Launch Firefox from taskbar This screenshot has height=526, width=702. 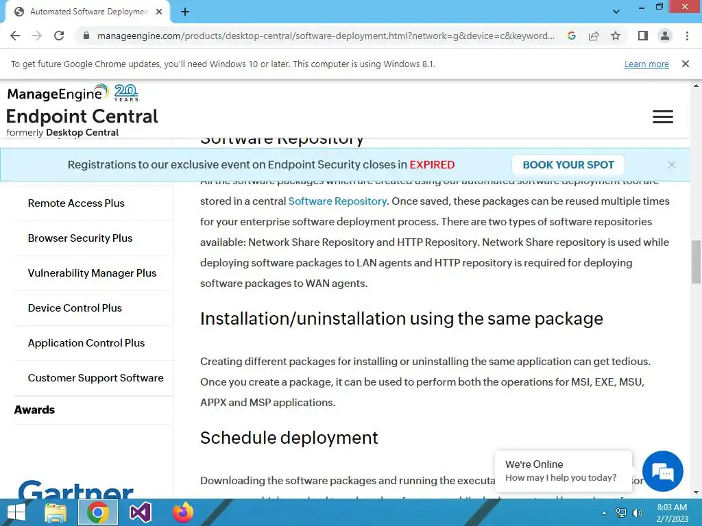click(182, 512)
